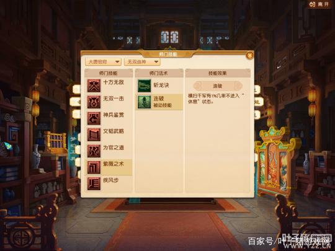
Task: Click the 连破 skill name banner
Action: tap(218, 86)
